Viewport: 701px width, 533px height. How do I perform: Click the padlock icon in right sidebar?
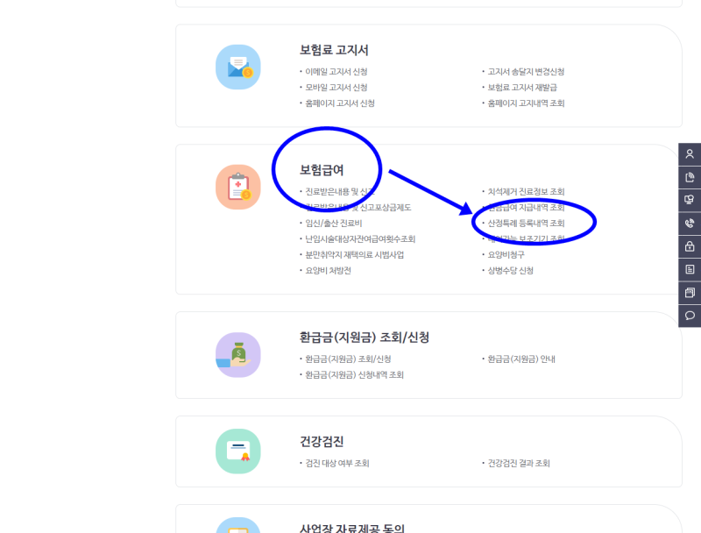(690, 246)
